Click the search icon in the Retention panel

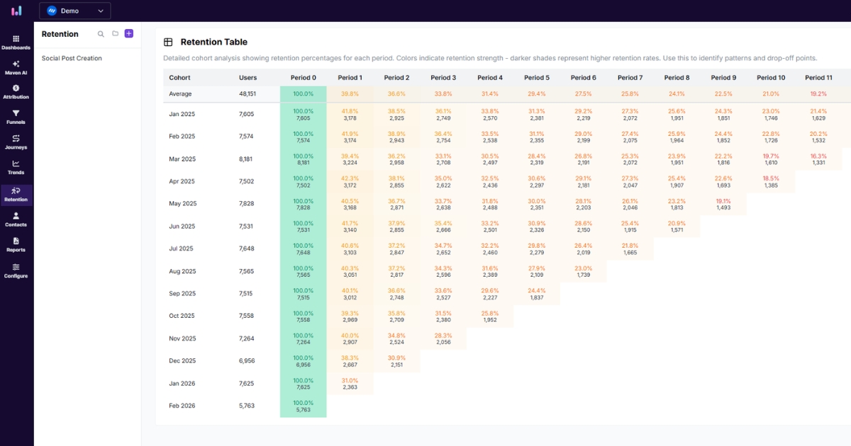coord(100,33)
